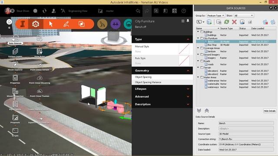
Task: Open the chat bubble icon in top bar
Action: (x=35, y=11)
